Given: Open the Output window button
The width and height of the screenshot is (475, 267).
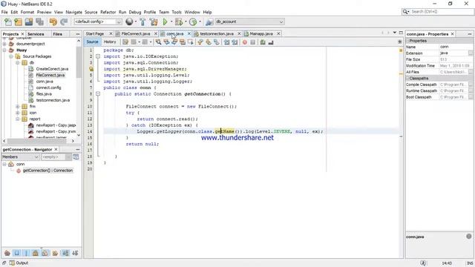Looking at the screenshot, I should (19, 263).
